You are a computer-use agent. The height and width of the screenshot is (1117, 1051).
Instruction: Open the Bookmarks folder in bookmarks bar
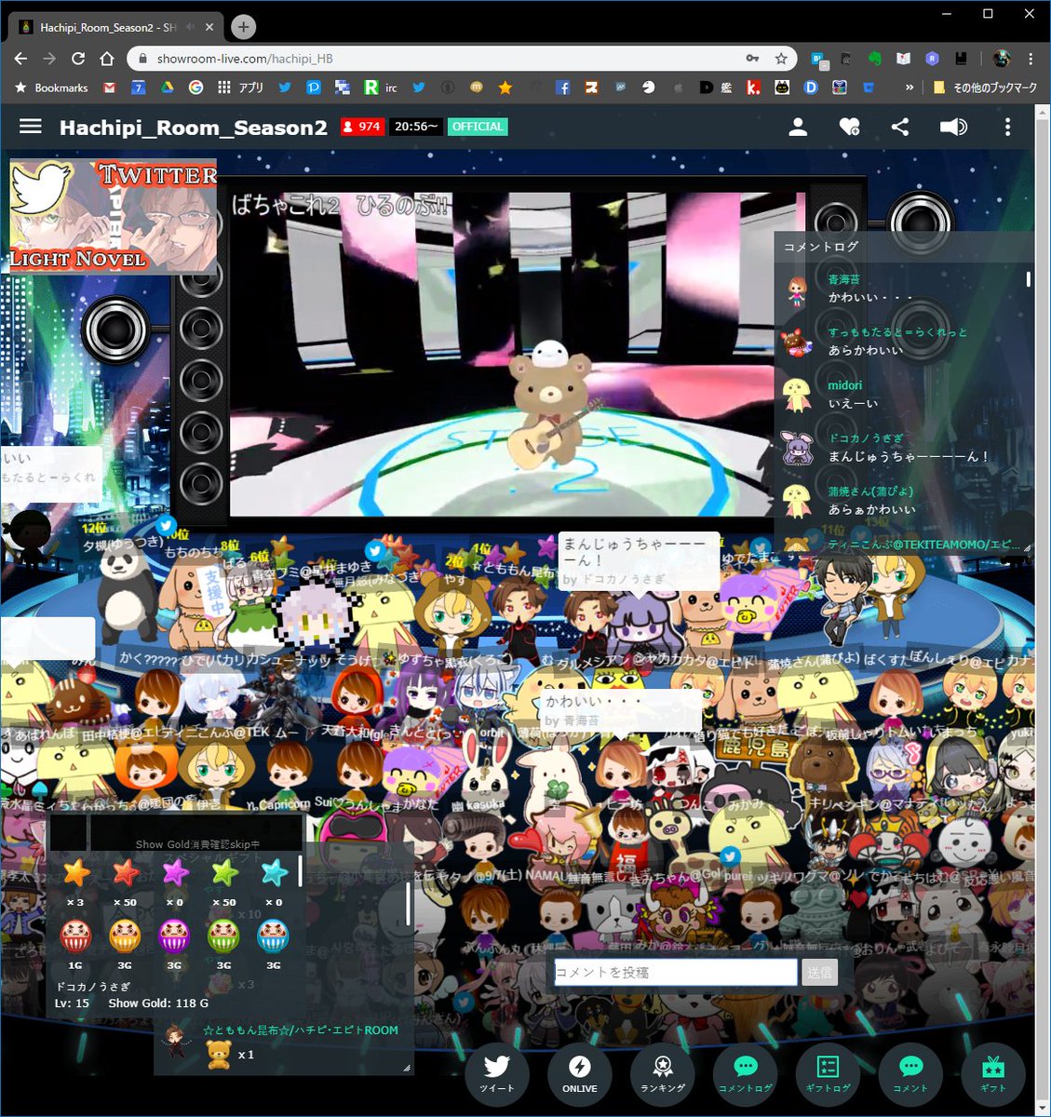click(x=51, y=87)
